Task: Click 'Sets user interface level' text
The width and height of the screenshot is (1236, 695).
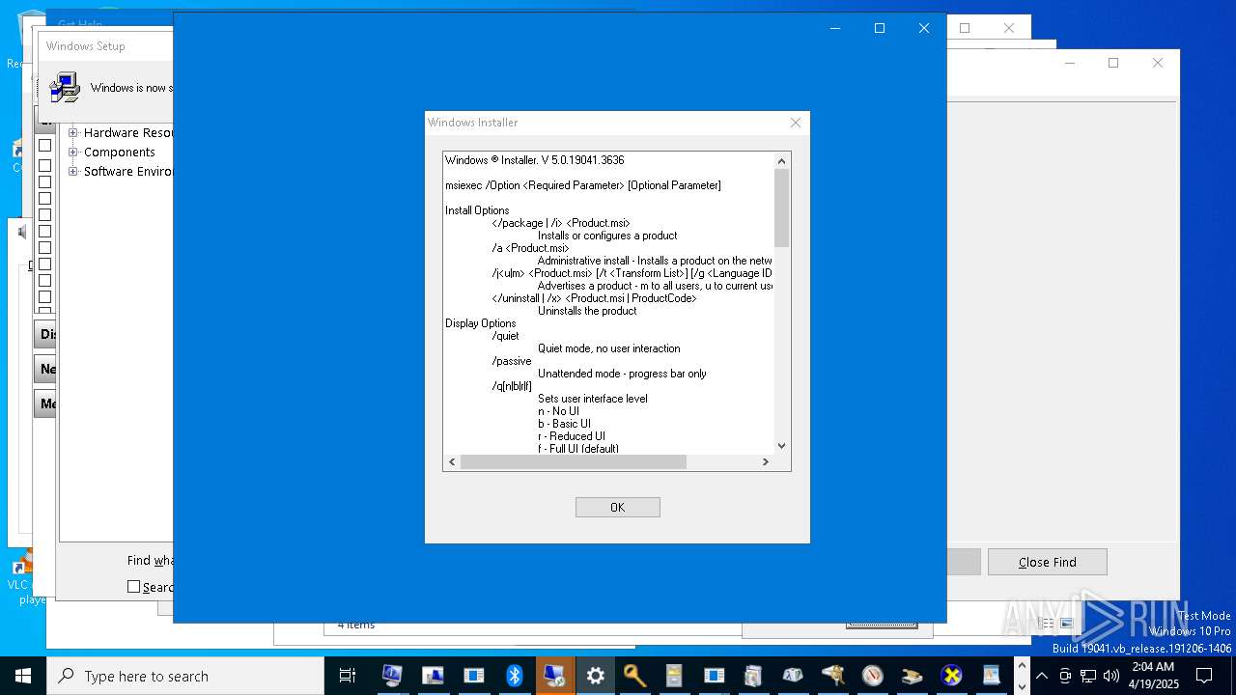Action: point(593,399)
